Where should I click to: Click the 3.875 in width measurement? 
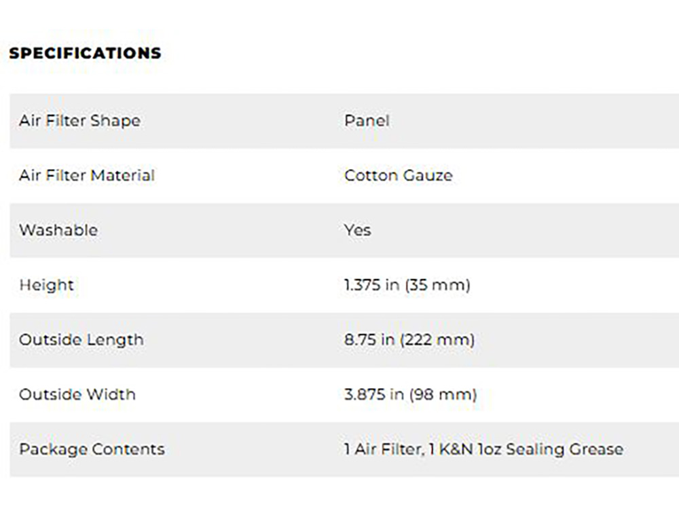(371, 394)
